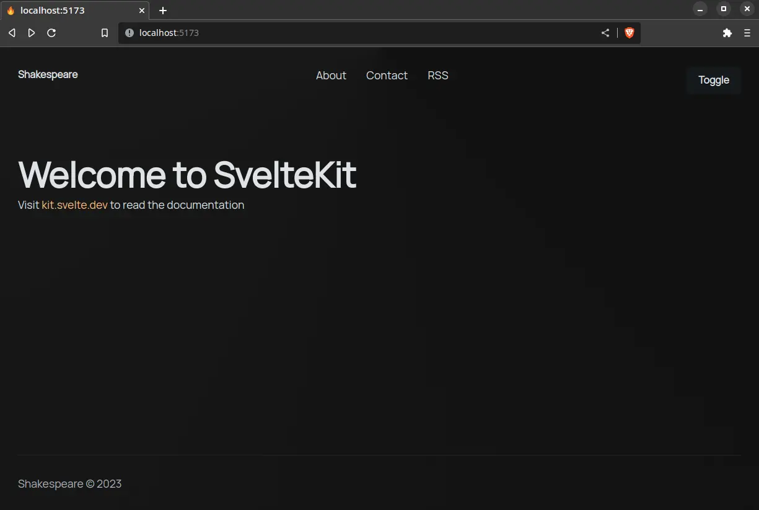This screenshot has width=759, height=510.
Task: Open the Shakespeare site logo link
Action: (x=48, y=74)
